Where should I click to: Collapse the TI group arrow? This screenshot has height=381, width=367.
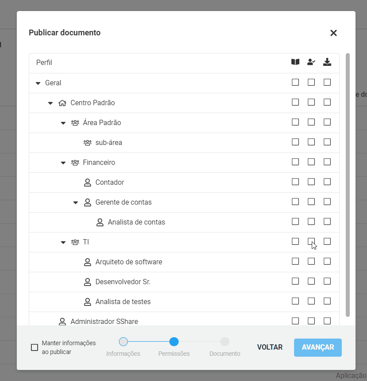point(63,243)
